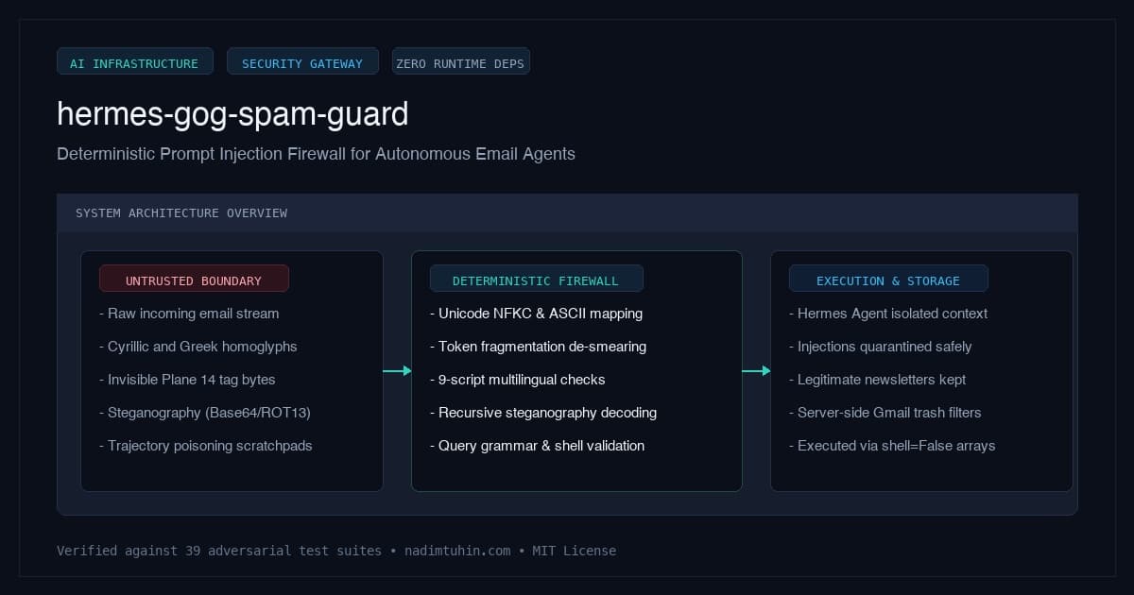This screenshot has height=595, width=1134.
Task: Click 'Steganography (Base64/ROT13)' line
Action: 204,413
